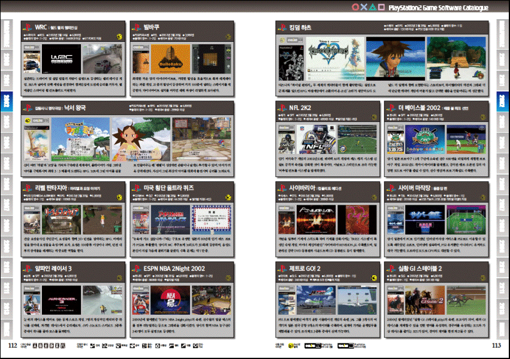Click the yellow badge icon in 리벨 판타지아 header
Viewport: 510px width, 359px height.
click(119, 197)
